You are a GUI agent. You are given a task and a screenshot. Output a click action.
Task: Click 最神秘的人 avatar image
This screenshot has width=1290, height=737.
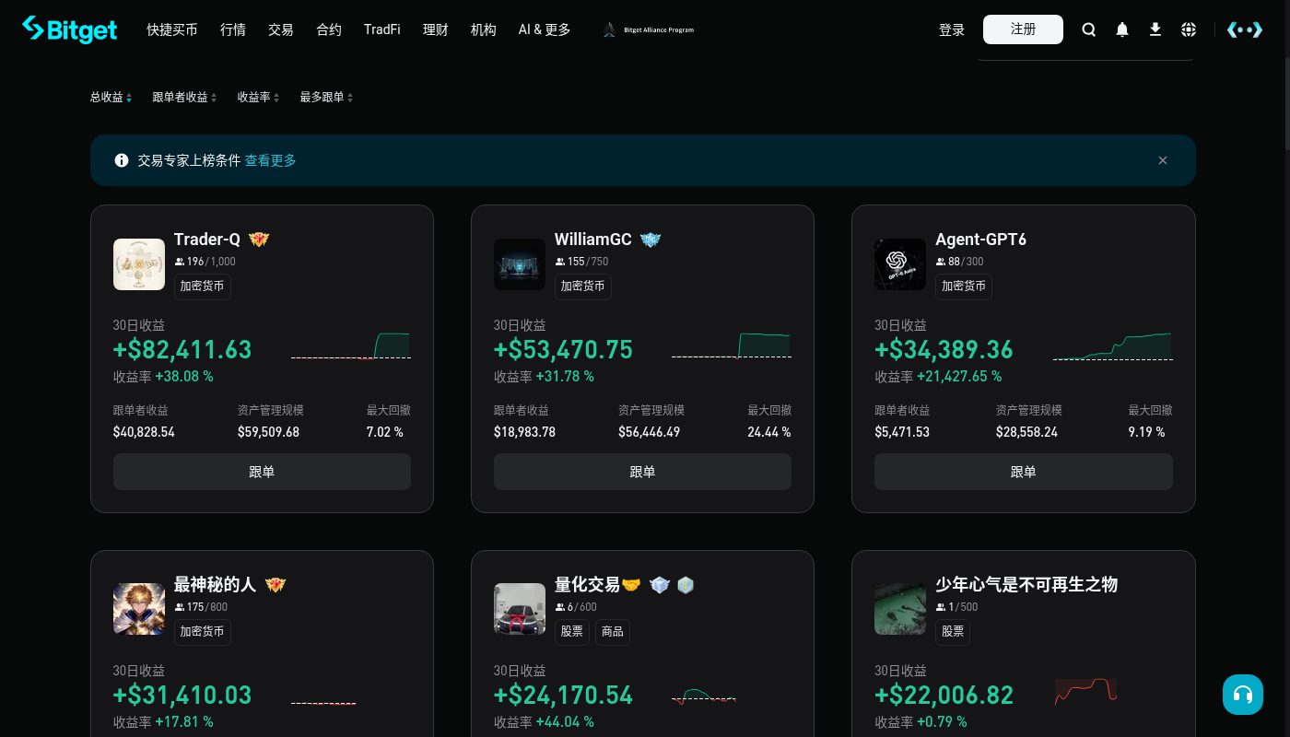click(x=139, y=609)
